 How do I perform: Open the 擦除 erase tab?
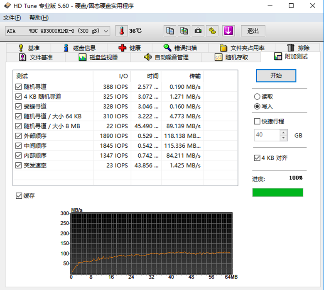tap(298, 48)
